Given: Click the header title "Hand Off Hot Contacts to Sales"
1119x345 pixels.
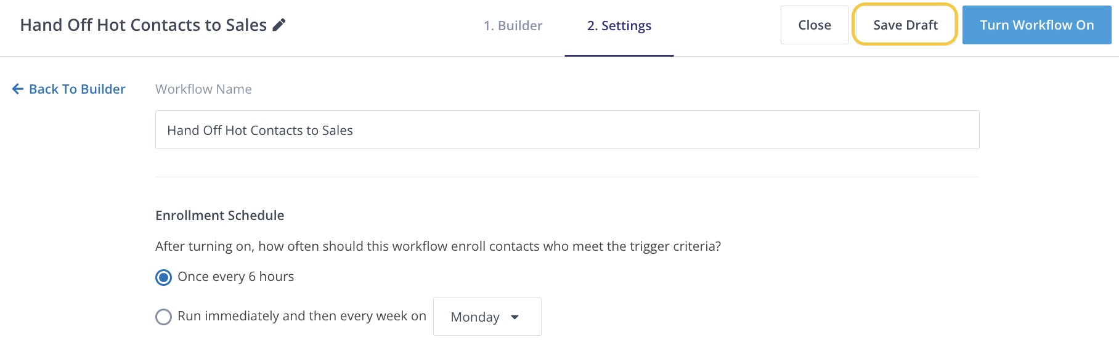Looking at the screenshot, I should [x=143, y=25].
